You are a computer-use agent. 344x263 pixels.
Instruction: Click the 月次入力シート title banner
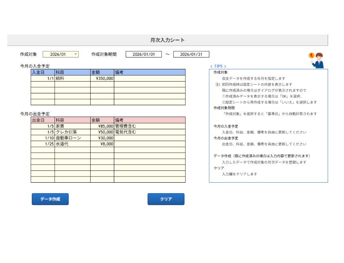(168, 40)
